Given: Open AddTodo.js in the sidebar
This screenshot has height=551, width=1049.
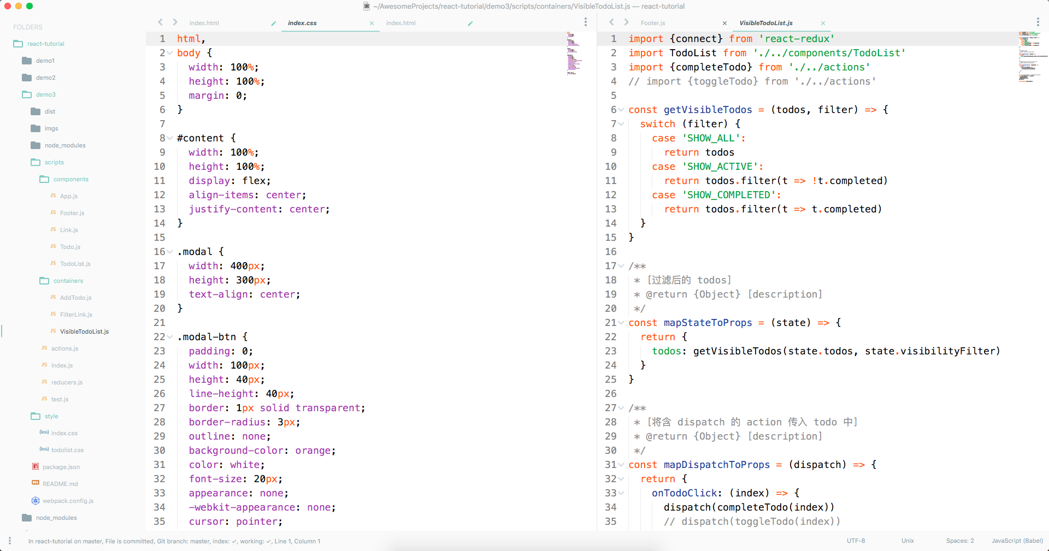Looking at the screenshot, I should (x=76, y=298).
